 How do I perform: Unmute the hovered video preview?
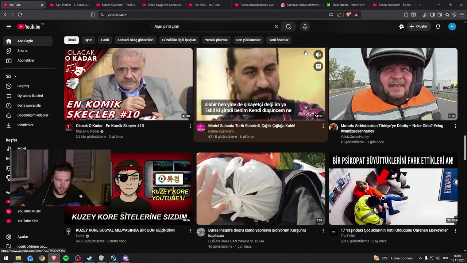tap(319, 55)
